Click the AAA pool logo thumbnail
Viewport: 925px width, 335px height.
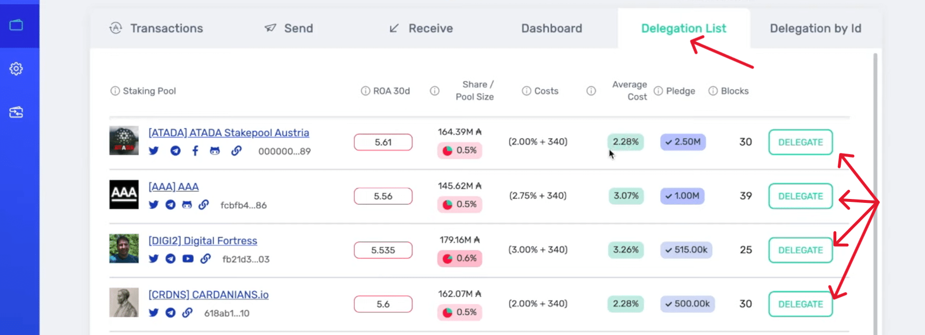click(124, 195)
